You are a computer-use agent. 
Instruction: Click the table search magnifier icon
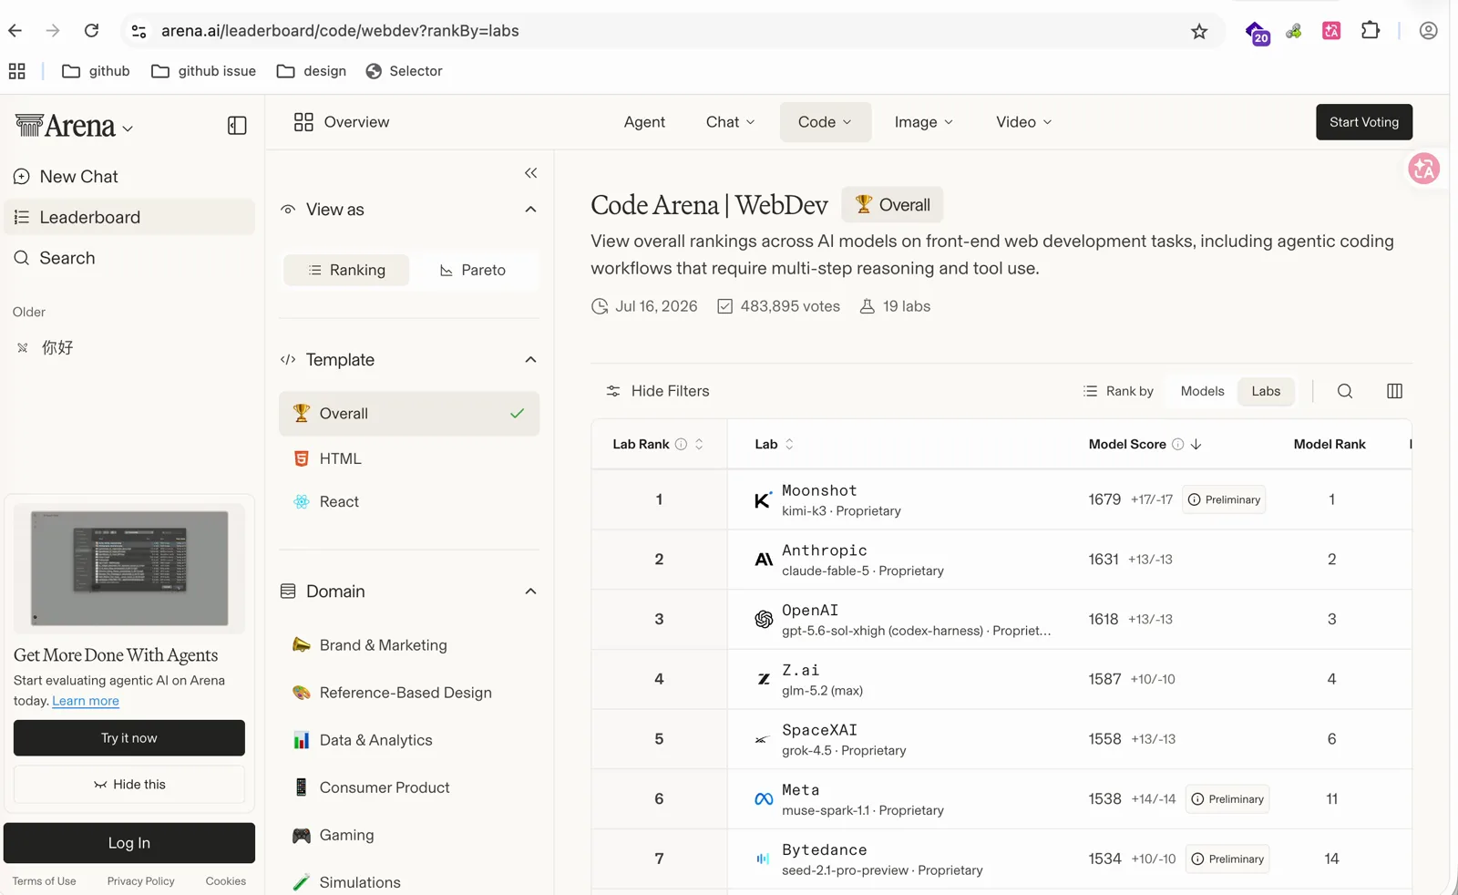pyautogui.click(x=1345, y=391)
